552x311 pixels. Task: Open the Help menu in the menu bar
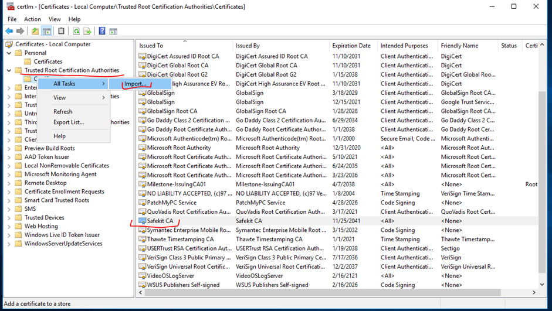pos(74,19)
